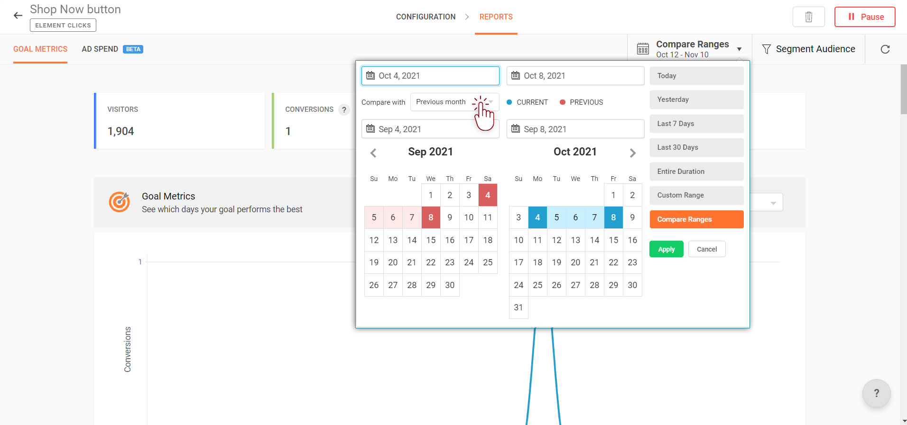This screenshot has width=907, height=425.
Task: Open the Compare with Previous month dropdown
Action: pyautogui.click(x=454, y=102)
